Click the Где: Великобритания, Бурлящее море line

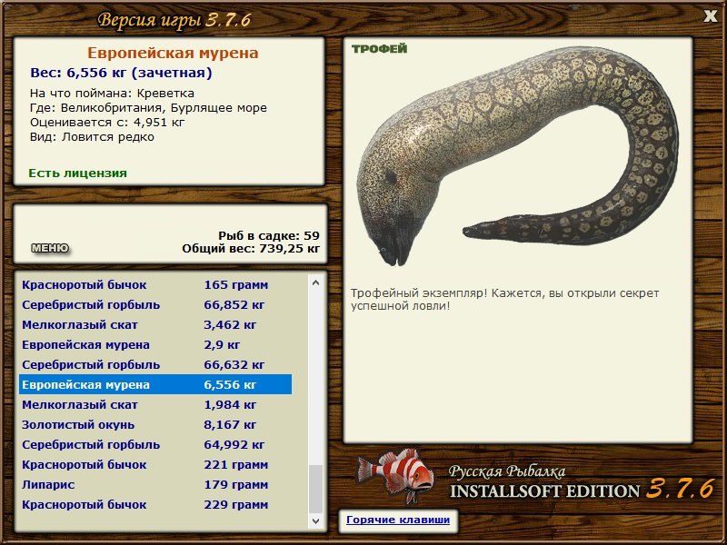pos(148,108)
